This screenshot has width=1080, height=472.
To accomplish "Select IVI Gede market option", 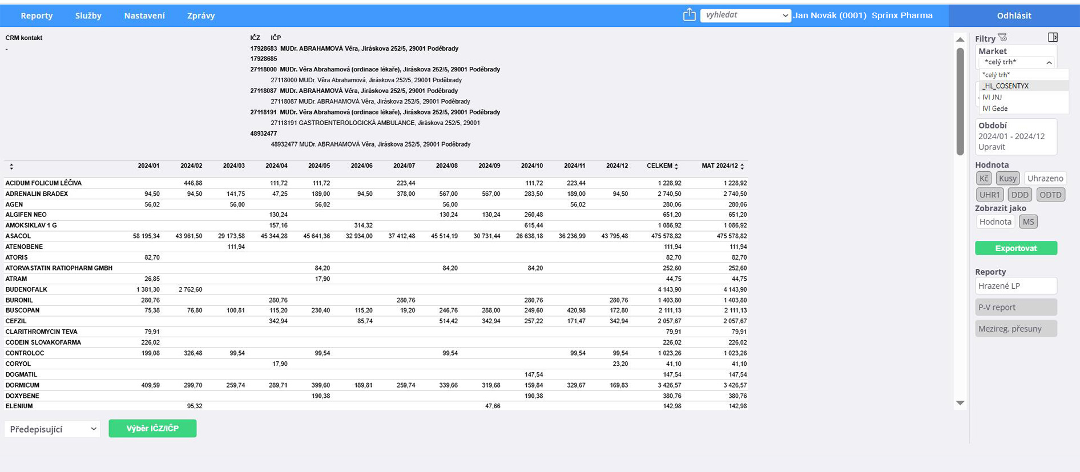I will [1023, 108].
